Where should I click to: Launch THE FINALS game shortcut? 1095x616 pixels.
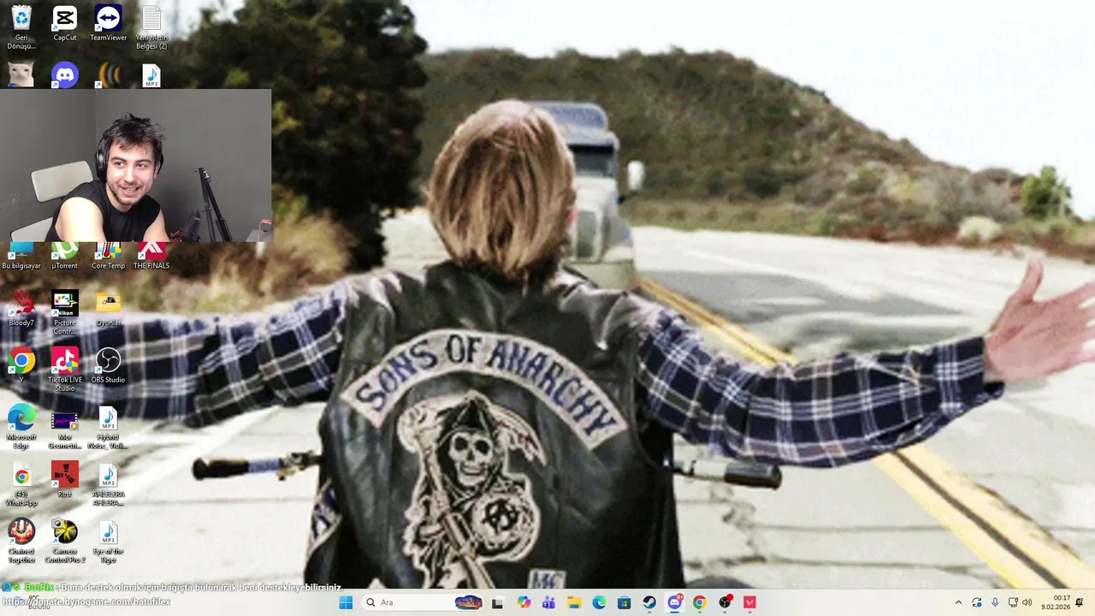pyautogui.click(x=151, y=257)
